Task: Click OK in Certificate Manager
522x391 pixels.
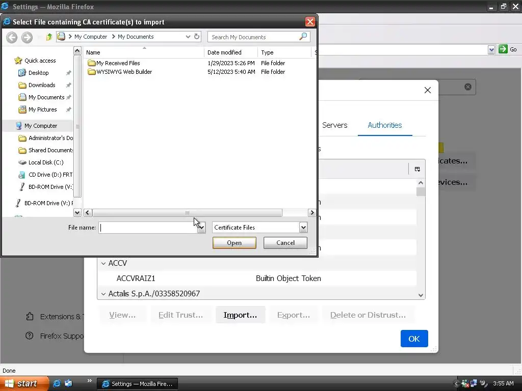Action: pos(414,339)
